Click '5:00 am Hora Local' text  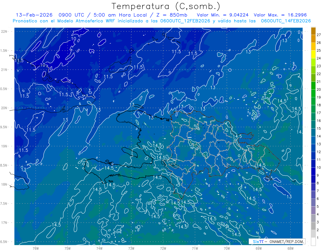[x=121, y=15]
